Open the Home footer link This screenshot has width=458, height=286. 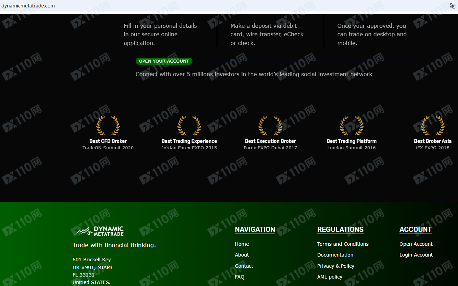242,244
